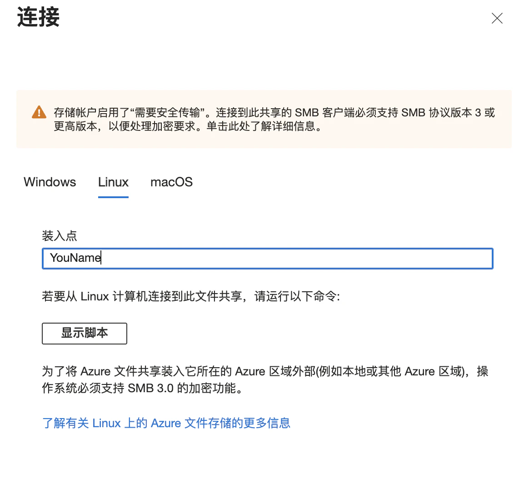Click the 显示脚本 button
The width and height of the screenshot is (529, 479).
click(x=84, y=333)
